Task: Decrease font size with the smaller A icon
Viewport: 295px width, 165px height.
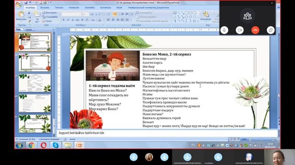Action: click(96, 14)
